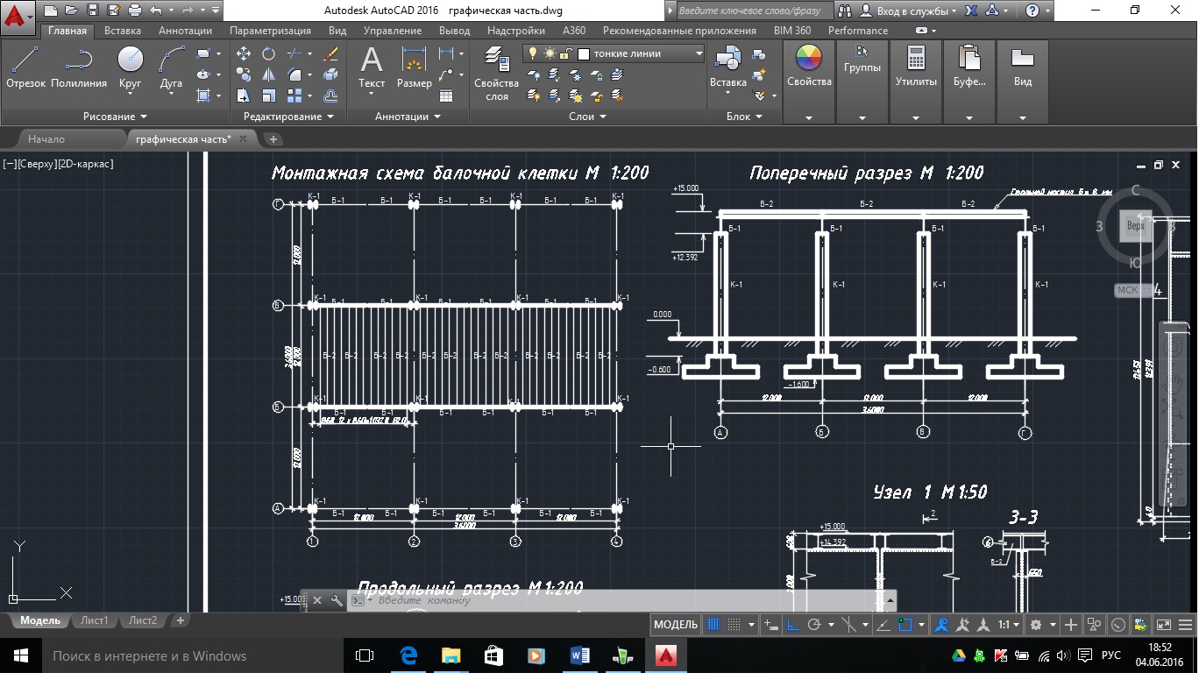Select the Отрезок (line) tool
The image size is (1199, 680).
click(25, 67)
